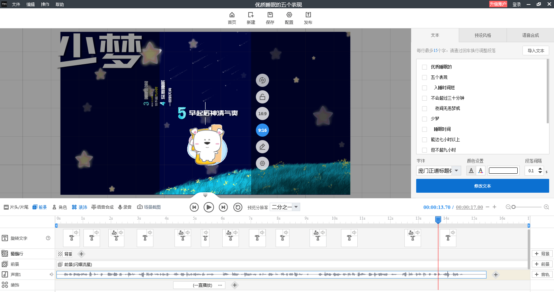554x292 pixels.
Task: Click the blue 修改文本 button
Action: [483, 186]
